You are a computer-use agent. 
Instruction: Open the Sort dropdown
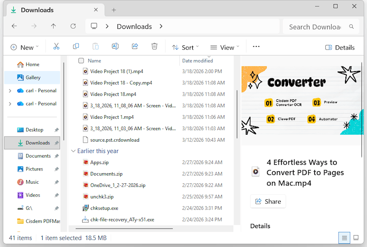(x=185, y=48)
